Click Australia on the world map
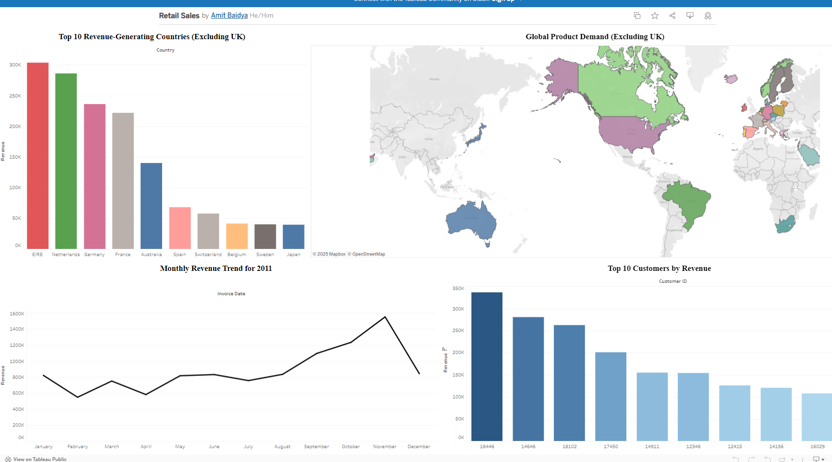The height and width of the screenshot is (462, 832). (471, 221)
